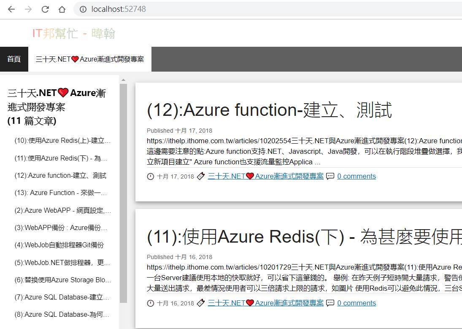Reload the page with the refresh icon

pyautogui.click(x=45, y=9)
